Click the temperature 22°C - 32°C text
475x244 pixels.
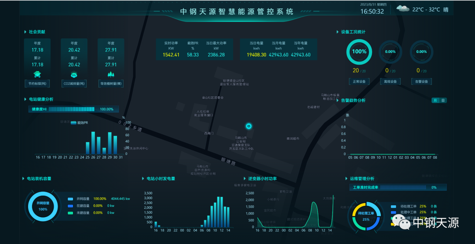pos(426,10)
